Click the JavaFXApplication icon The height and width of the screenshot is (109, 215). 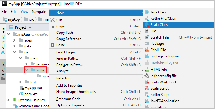(147, 101)
